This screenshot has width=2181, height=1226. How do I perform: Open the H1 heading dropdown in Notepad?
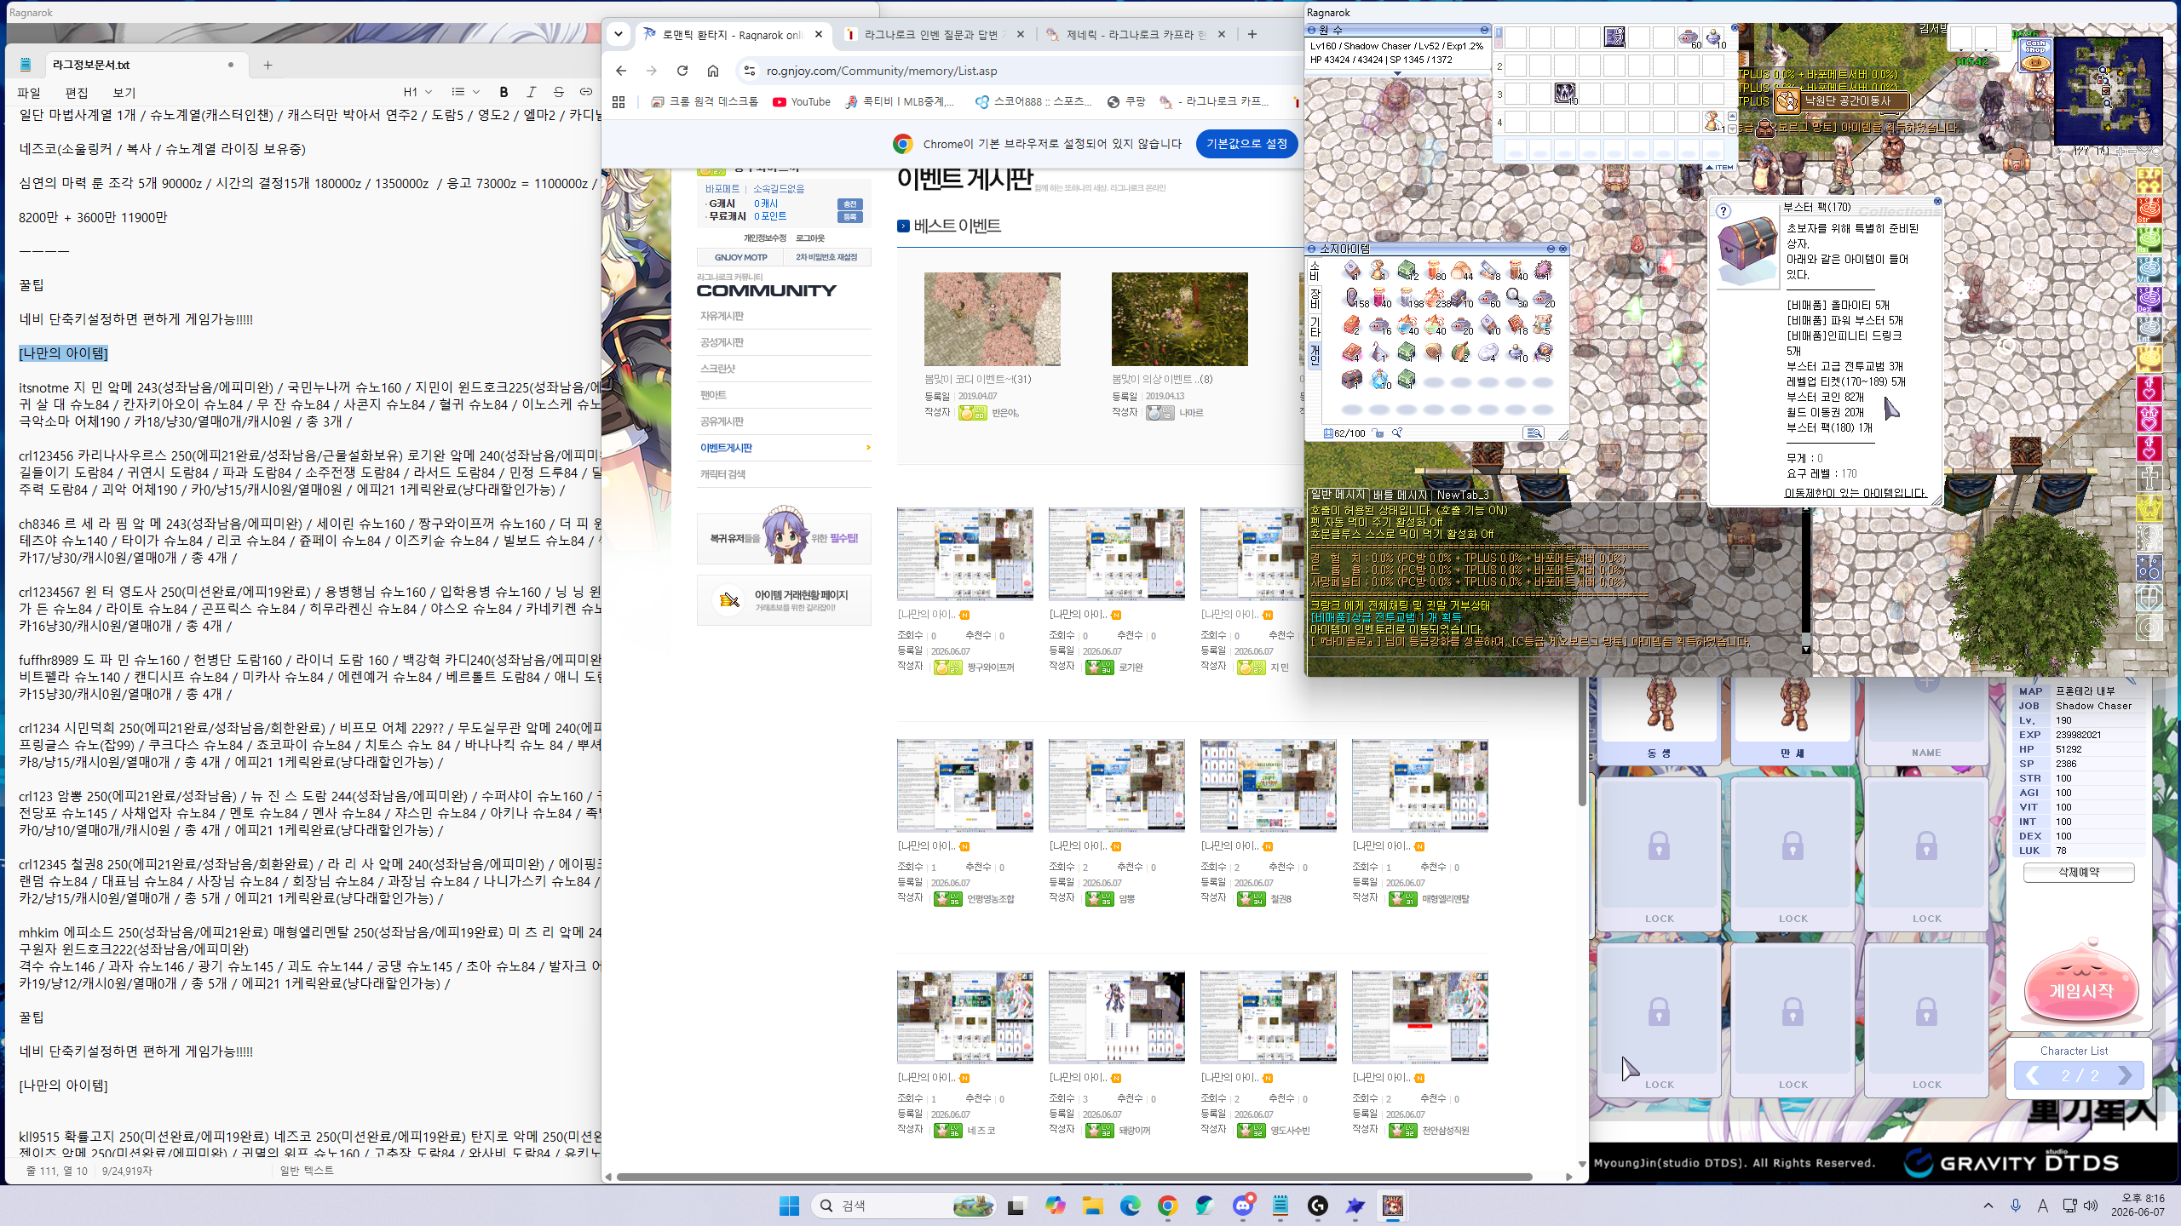pos(417,92)
